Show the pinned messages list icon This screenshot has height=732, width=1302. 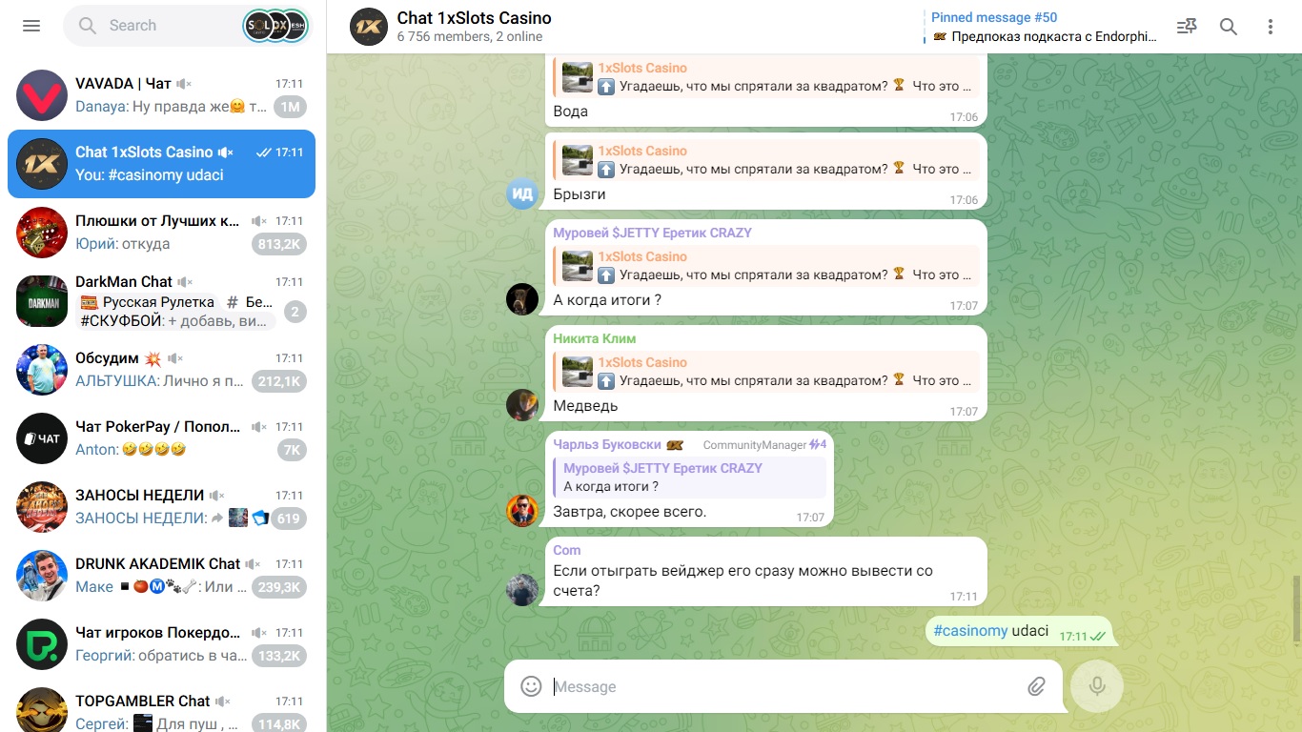point(1187,27)
